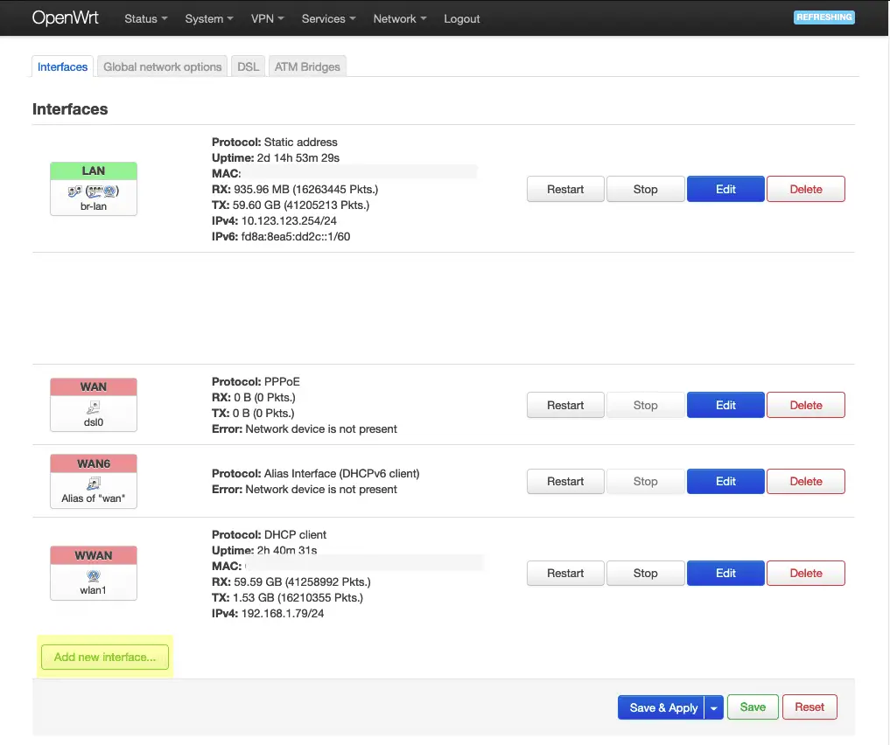Click the Logout link
This screenshot has height=745, width=890.
461,18
